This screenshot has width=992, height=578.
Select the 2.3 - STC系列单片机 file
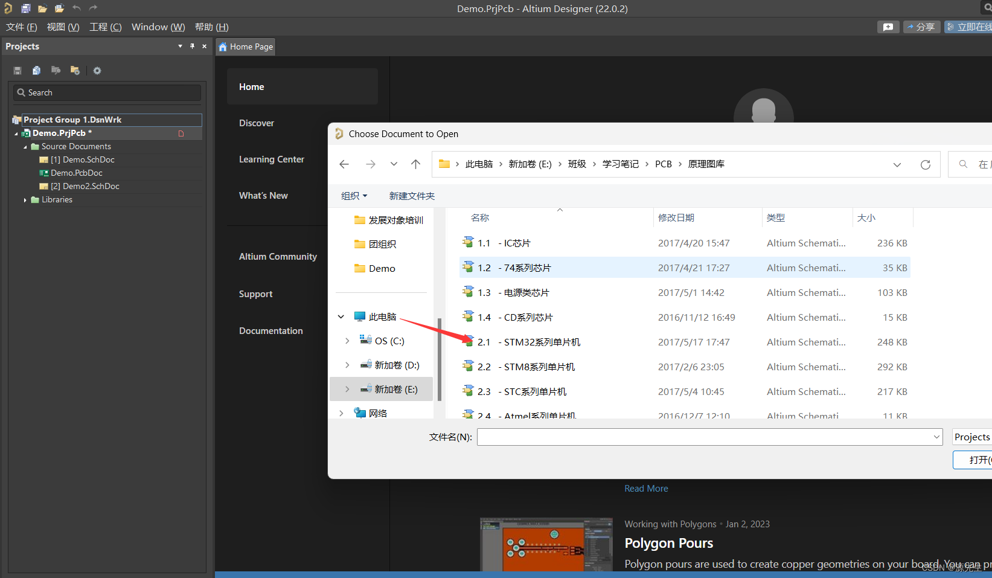(x=685, y=391)
